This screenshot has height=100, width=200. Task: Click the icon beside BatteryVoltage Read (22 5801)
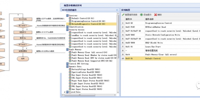point(70,69)
